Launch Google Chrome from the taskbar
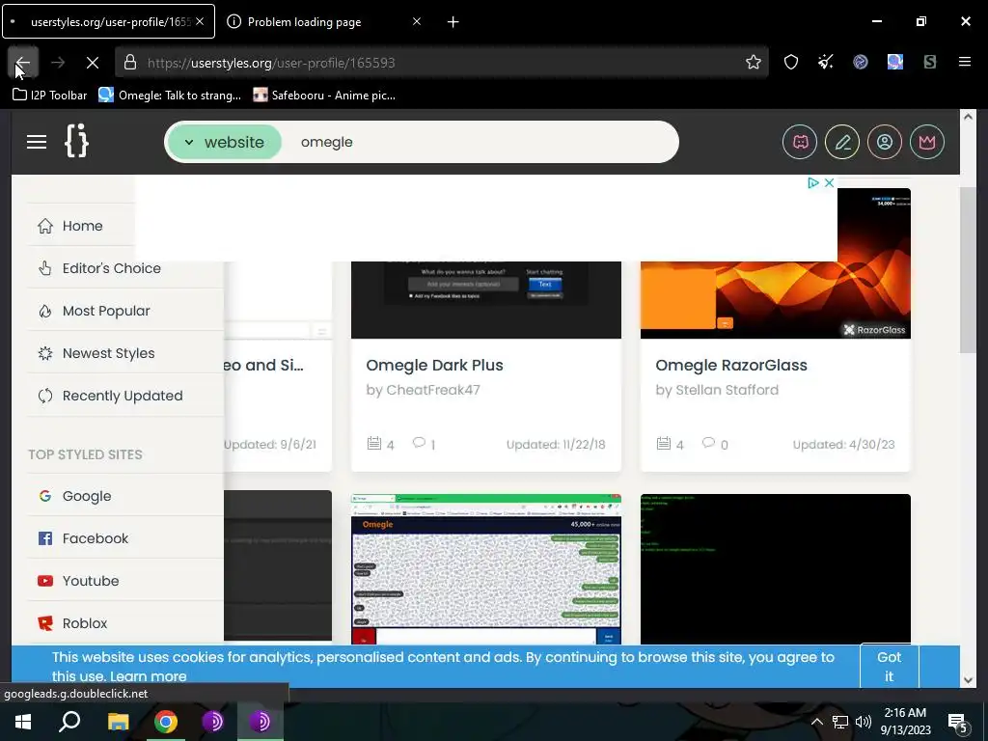This screenshot has height=741, width=988. (166, 722)
